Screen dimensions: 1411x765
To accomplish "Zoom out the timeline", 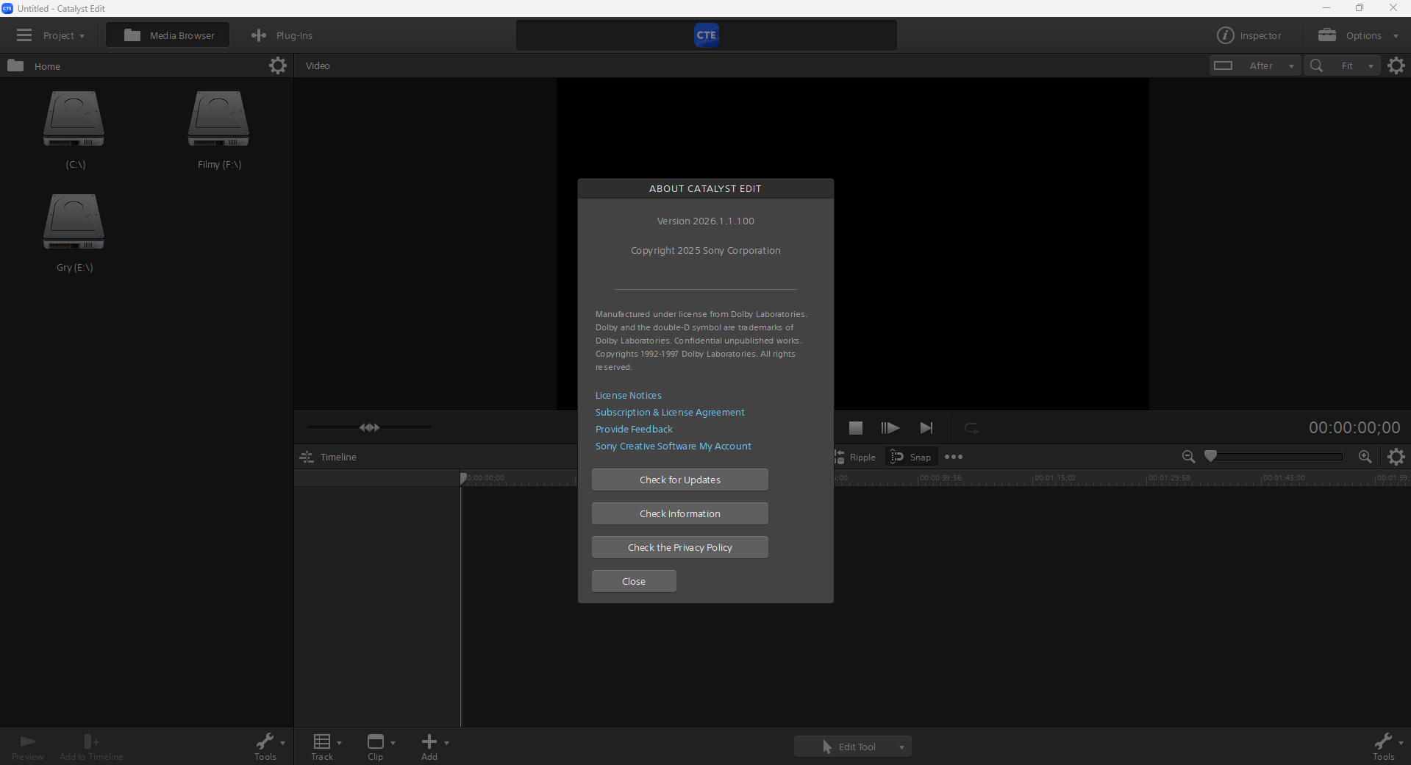I will tap(1188, 457).
